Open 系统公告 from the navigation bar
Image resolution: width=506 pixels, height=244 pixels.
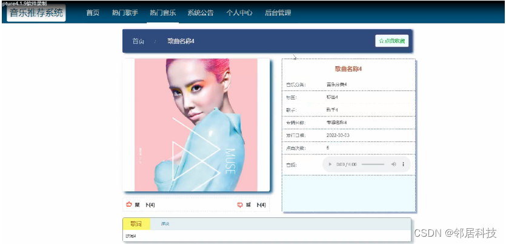(201, 13)
